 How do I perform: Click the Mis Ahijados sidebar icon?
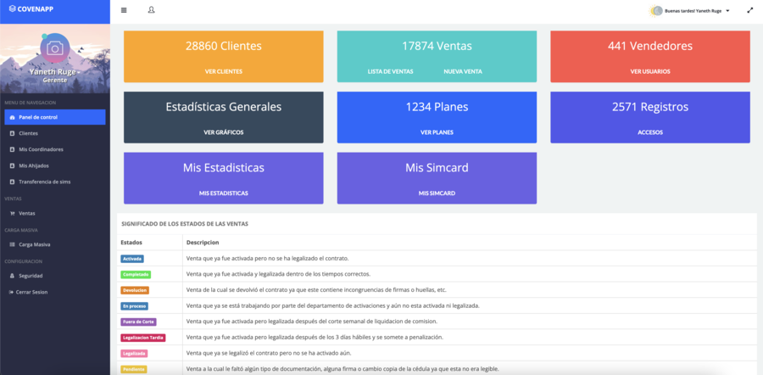coord(12,165)
